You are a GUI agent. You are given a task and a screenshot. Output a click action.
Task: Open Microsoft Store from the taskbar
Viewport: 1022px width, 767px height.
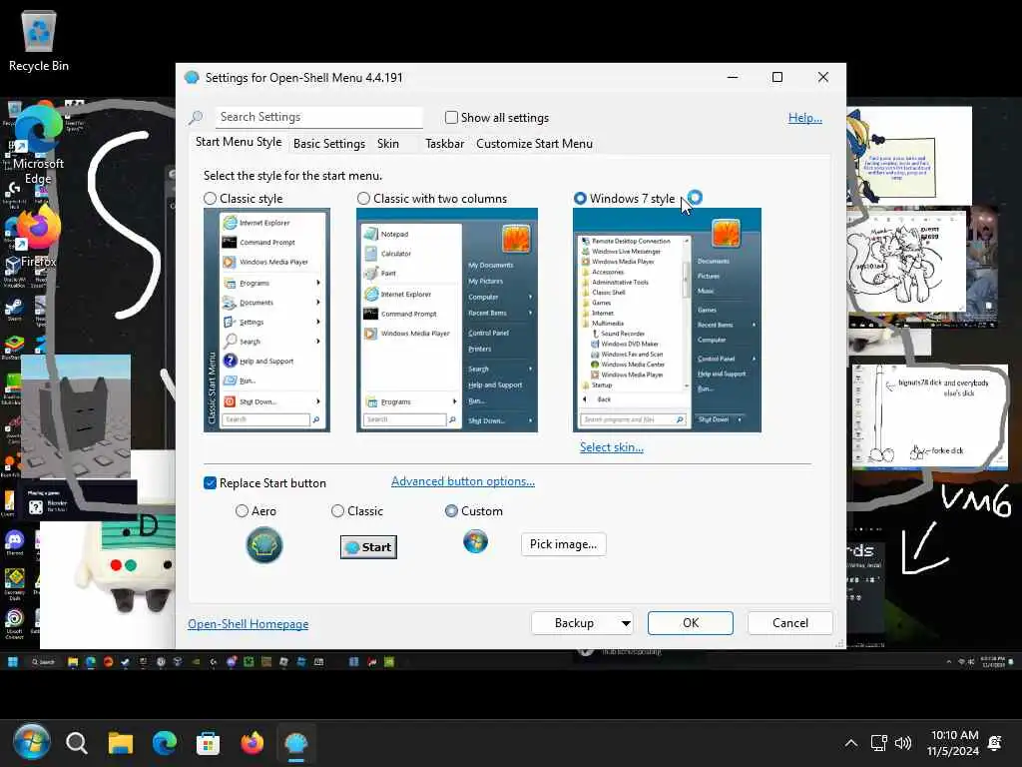tap(208, 743)
